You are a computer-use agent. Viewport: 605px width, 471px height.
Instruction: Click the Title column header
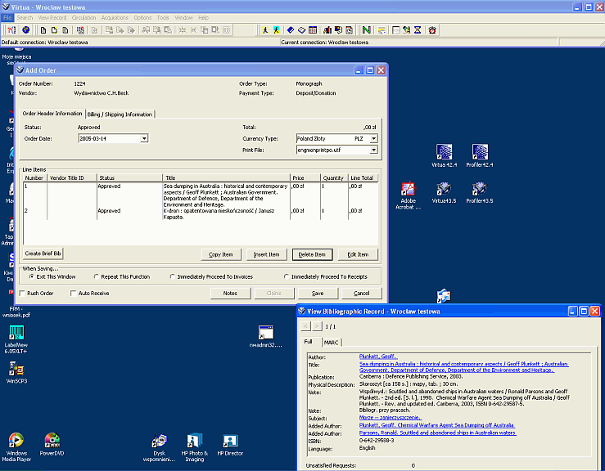click(226, 177)
